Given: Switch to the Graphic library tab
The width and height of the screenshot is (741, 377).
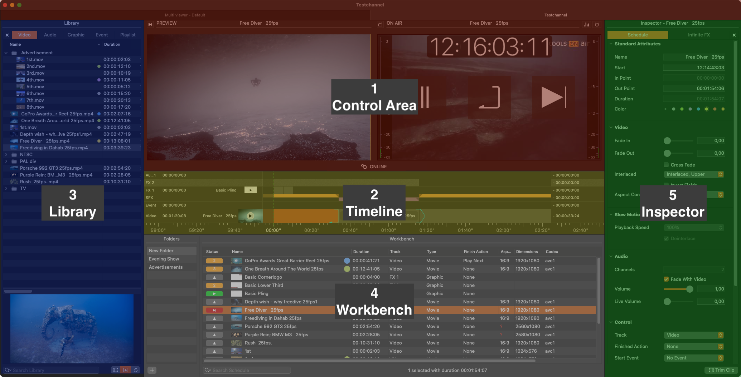Looking at the screenshot, I should [76, 35].
